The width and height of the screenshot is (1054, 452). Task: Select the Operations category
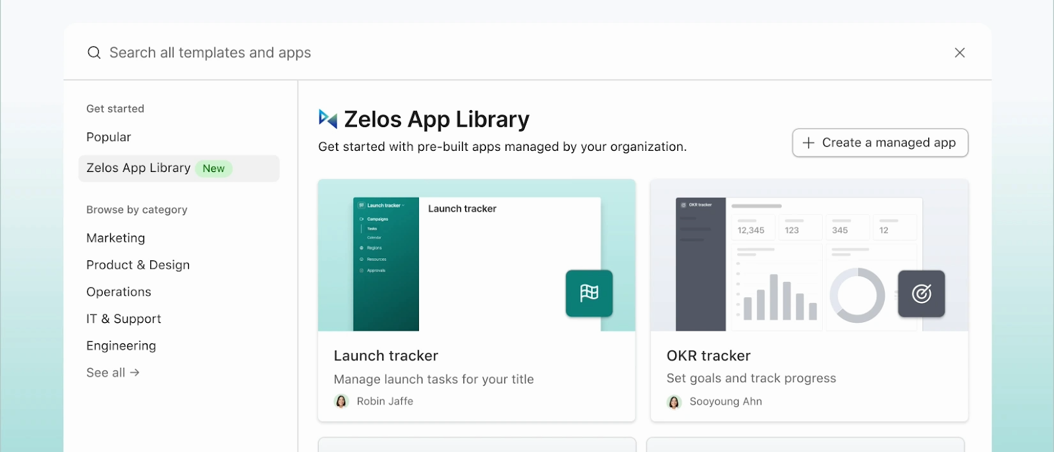pyautogui.click(x=119, y=292)
